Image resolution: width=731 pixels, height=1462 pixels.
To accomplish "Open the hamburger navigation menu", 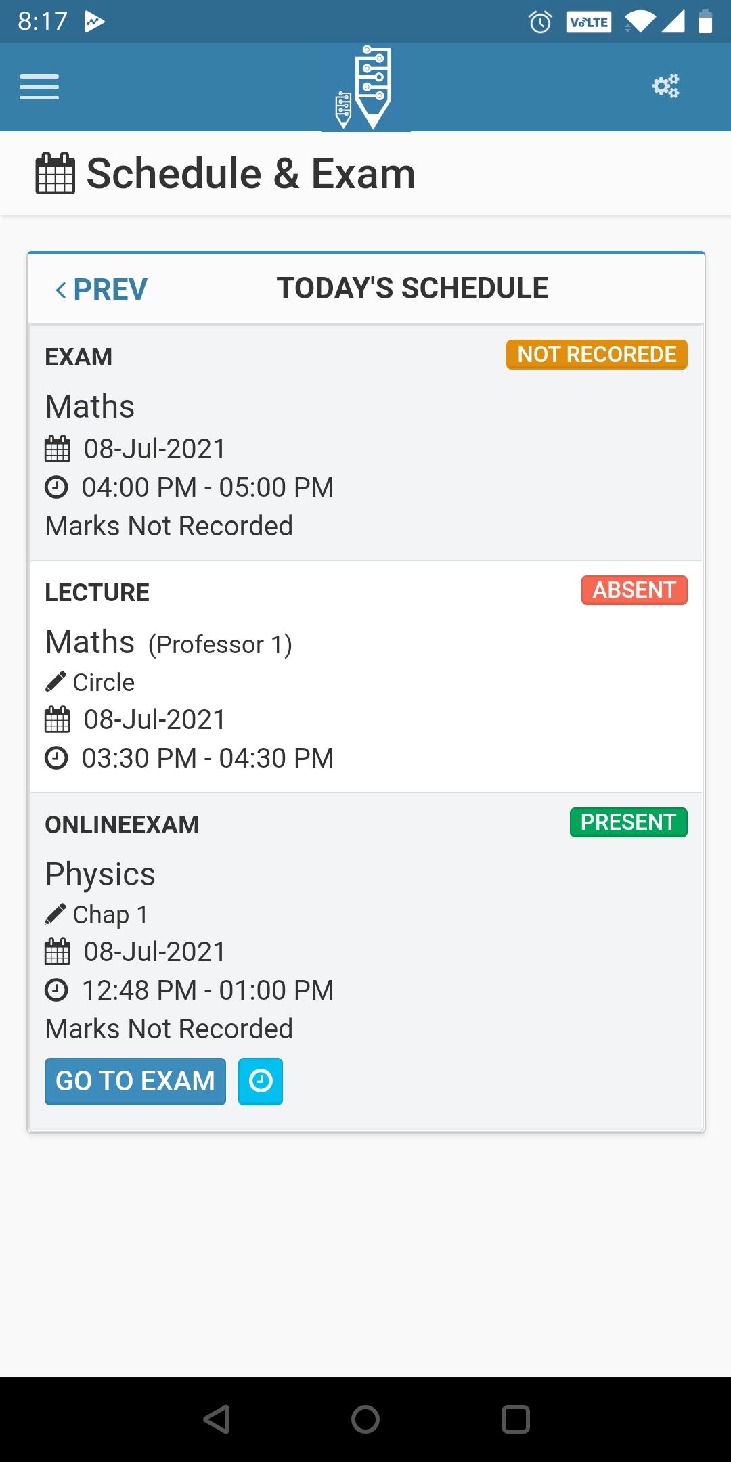I will [x=39, y=87].
